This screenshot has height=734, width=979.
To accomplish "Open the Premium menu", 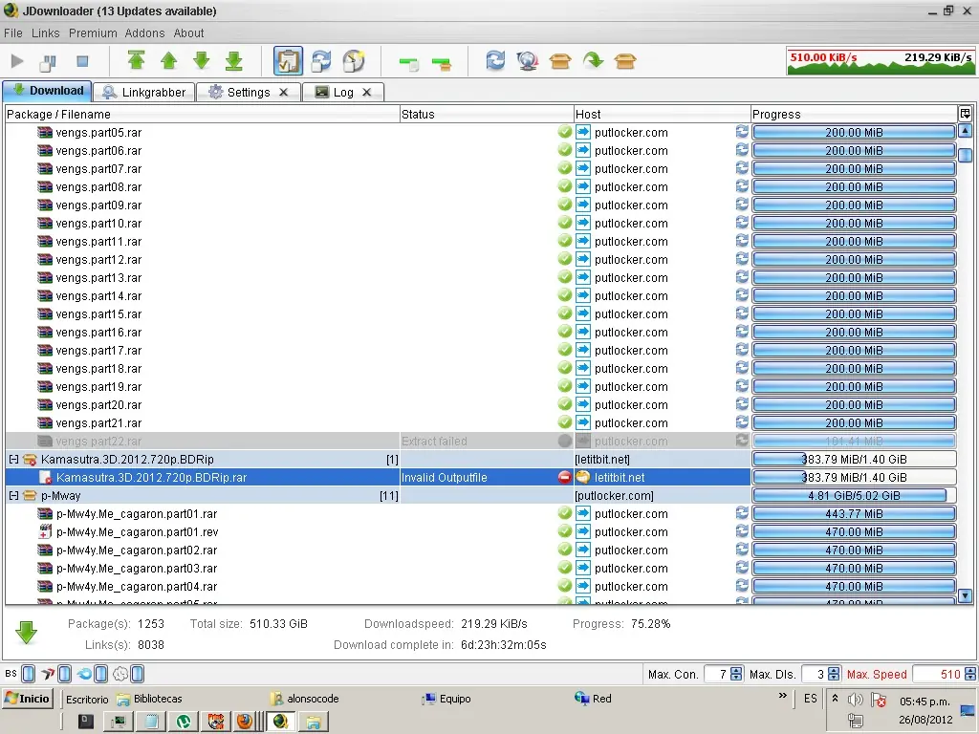I will [x=93, y=33].
